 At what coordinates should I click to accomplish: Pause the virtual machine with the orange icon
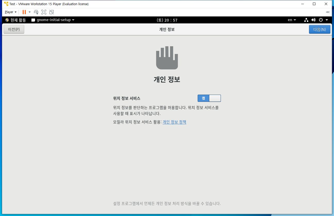click(x=24, y=12)
